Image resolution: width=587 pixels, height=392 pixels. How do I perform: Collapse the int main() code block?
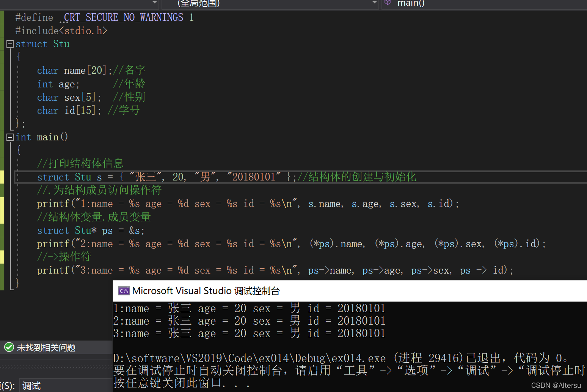pos(10,137)
